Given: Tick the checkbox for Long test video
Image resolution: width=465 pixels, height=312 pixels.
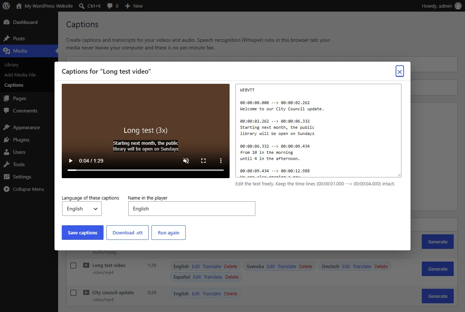Looking at the screenshot, I should click(x=73, y=266).
